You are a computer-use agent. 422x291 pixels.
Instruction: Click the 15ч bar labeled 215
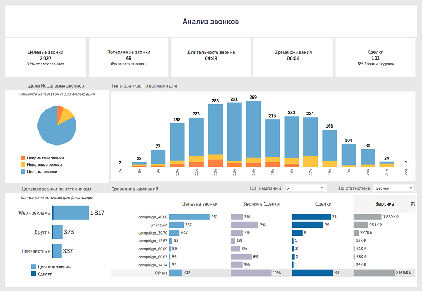(272, 143)
